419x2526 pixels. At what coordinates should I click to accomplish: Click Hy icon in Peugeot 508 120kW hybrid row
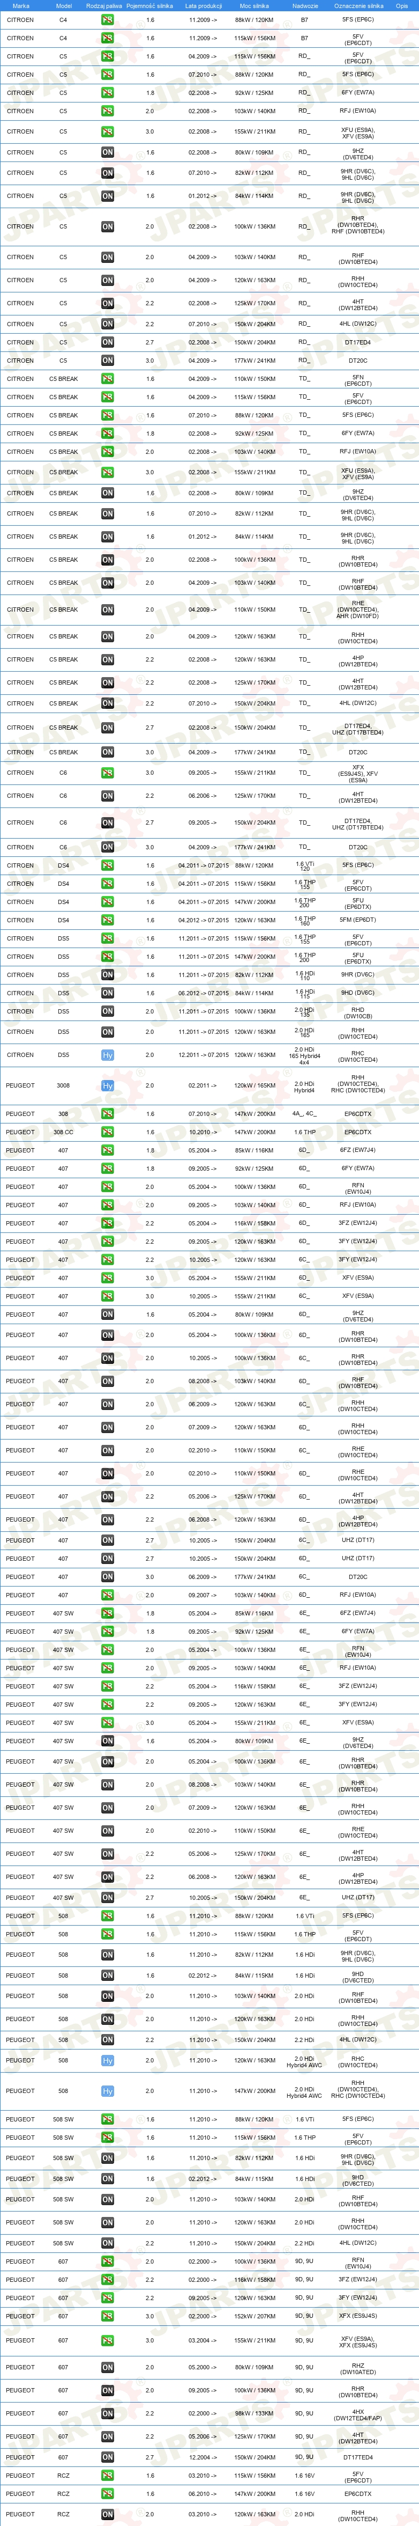(108, 2060)
